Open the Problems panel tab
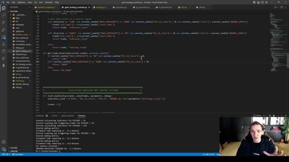Screen dimensions: 289x162 [40, 116]
